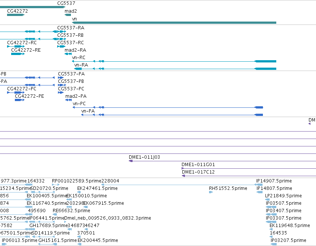Select LP21849.5prime EST

click(x=267, y=200)
